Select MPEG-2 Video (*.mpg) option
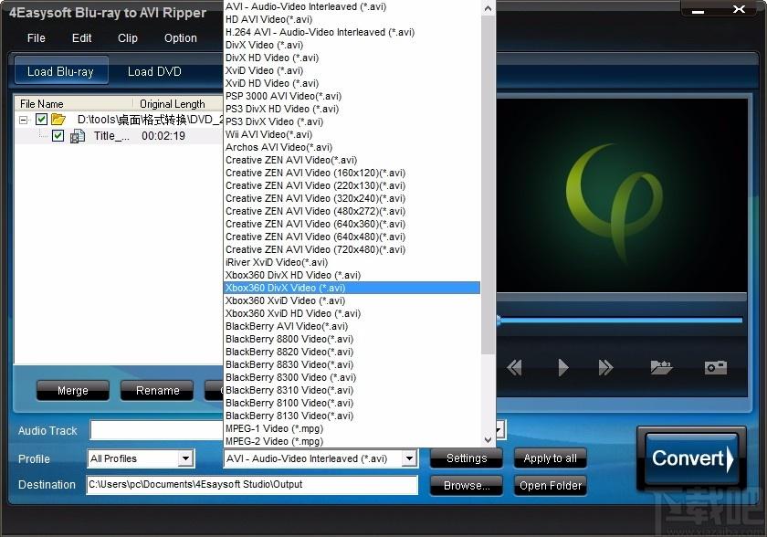The image size is (767, 537). [x=352, y=441]
